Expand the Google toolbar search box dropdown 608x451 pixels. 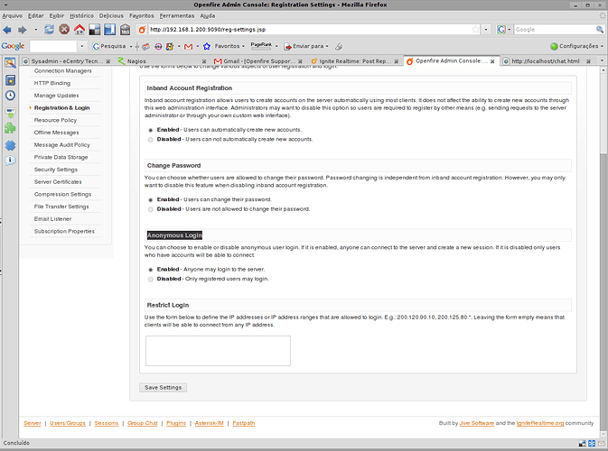point(82,47)
